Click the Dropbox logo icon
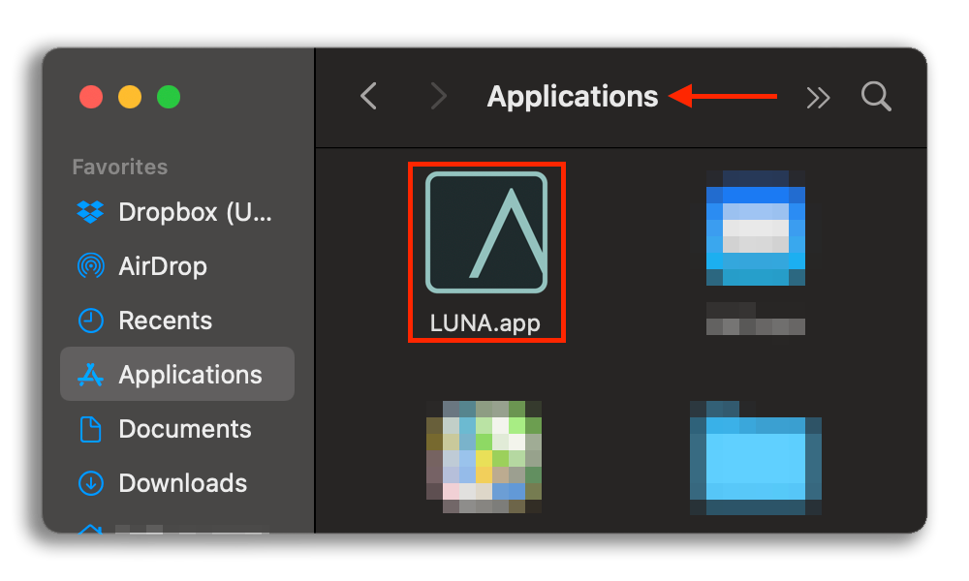 (90, 212)
